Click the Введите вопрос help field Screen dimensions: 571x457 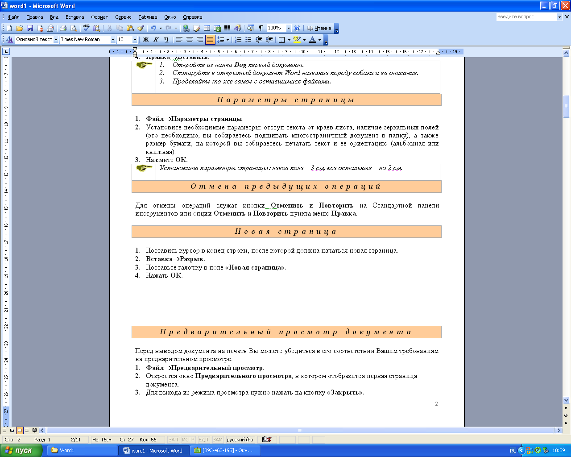526,17
